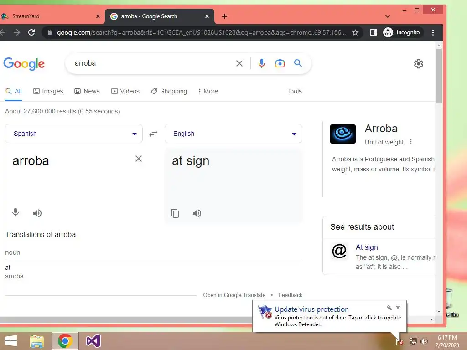Translate by voice microphone under arroba
Image resolution: width=467 pixels, height=350 pixels.
16,212
